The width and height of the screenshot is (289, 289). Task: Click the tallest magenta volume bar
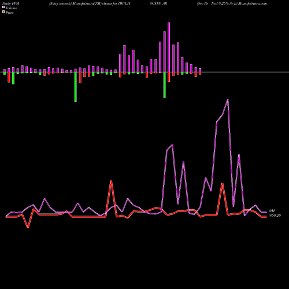coord(169,47)
